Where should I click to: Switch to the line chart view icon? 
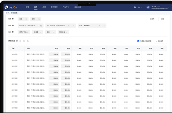(20, 41)
